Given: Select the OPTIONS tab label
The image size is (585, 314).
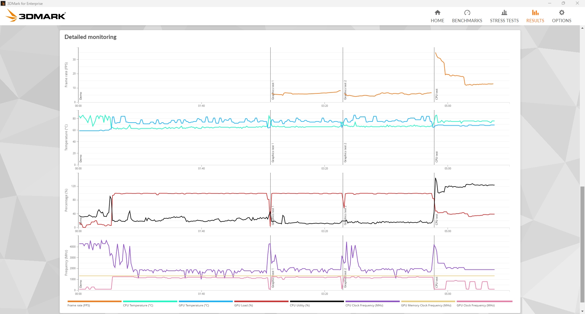Looking at the screenshot, I should 562,21.
